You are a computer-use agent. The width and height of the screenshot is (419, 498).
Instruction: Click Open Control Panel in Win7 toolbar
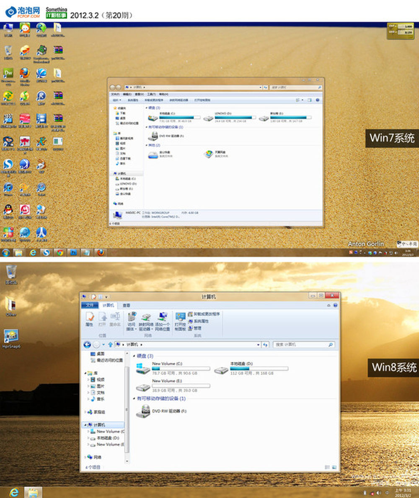202,100
